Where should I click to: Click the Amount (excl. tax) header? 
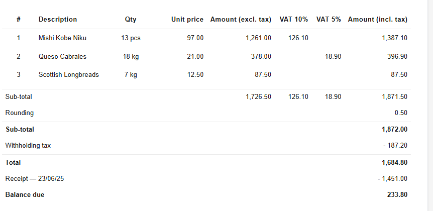(241, 20)
